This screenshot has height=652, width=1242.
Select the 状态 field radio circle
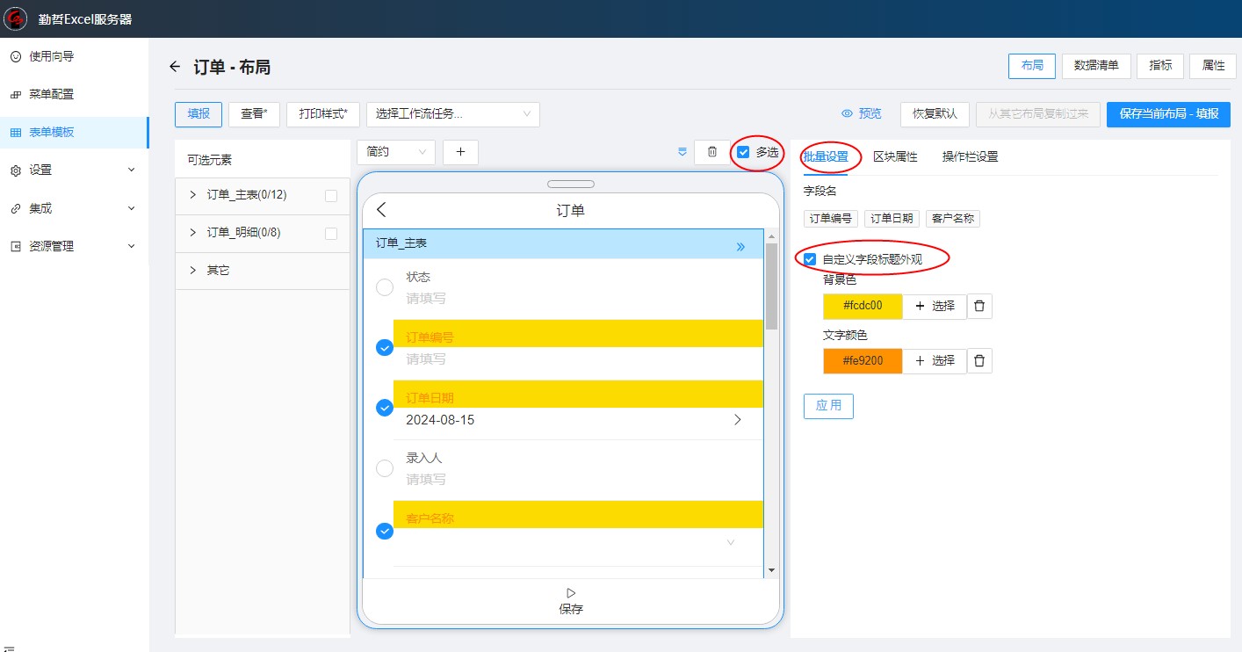coord(384,287)
